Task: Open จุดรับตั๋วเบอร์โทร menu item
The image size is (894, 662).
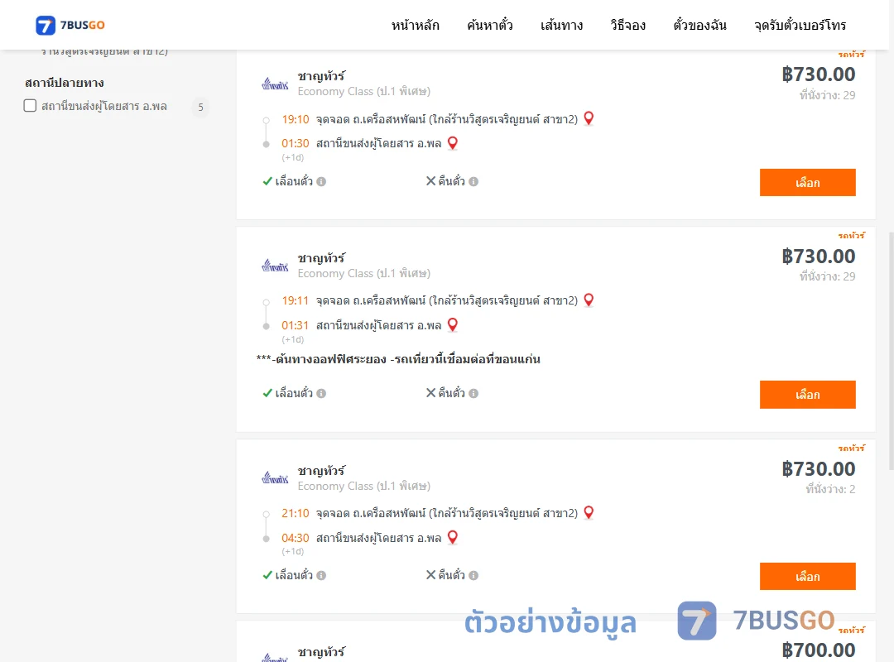Action: click(x=800, y=25)
